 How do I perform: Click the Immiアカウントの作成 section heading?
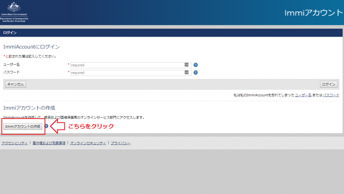(x=29, y=108)
